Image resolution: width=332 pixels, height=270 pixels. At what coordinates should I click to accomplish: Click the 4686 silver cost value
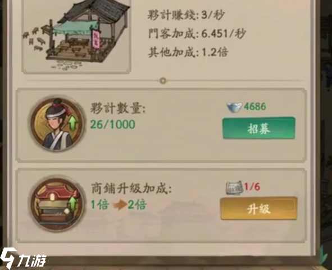[255, 106]
